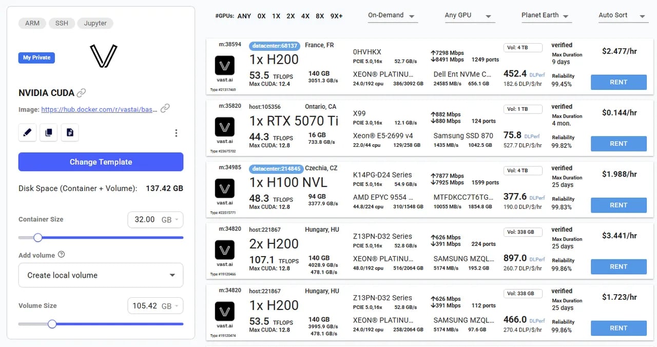Click the Volume Size 105.42 input field
This screenshot has width=657, height=347.
pyautogui.click(x=145, y=306)
